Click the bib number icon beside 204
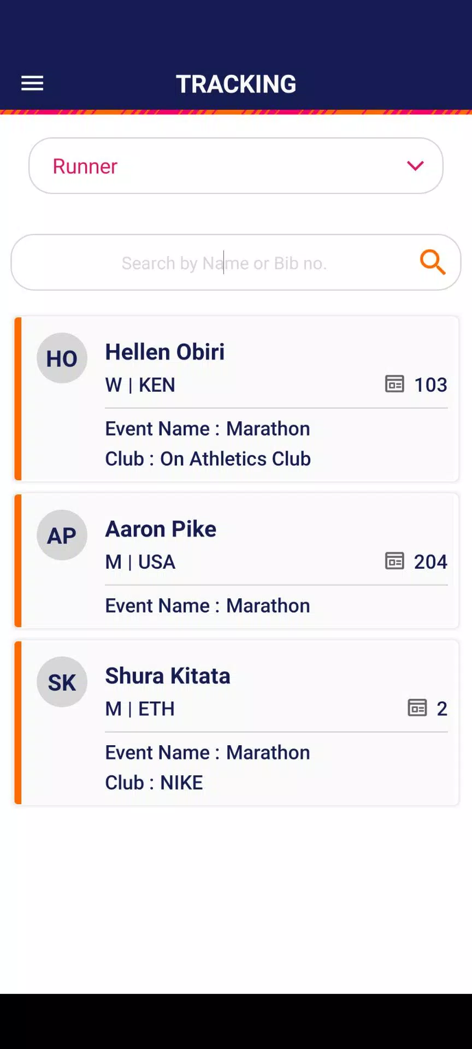The width and height of the screenshot is (472, 1049). point(394,561)
